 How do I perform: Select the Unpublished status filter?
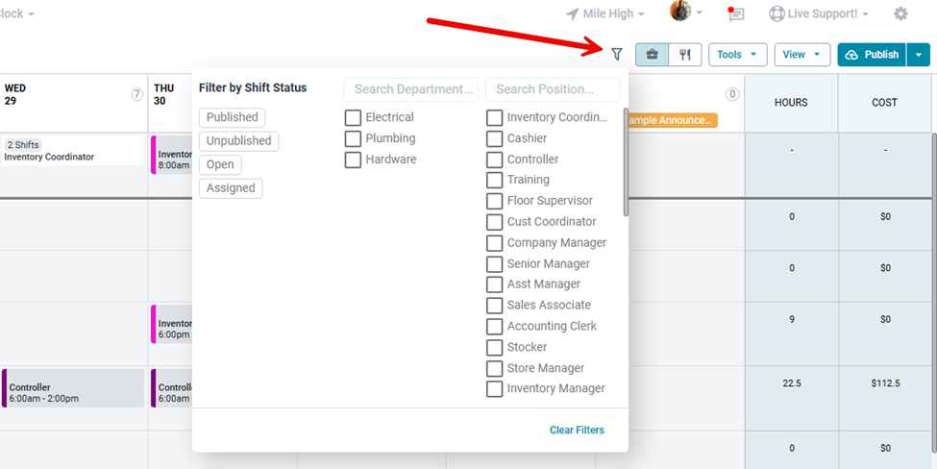(x=237, y=141)
